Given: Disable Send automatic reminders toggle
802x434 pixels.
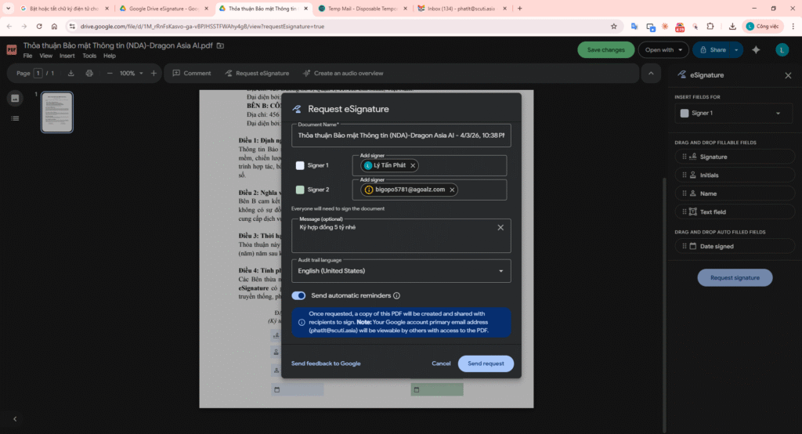Looking at the screenshot, I should click(298, 296).
